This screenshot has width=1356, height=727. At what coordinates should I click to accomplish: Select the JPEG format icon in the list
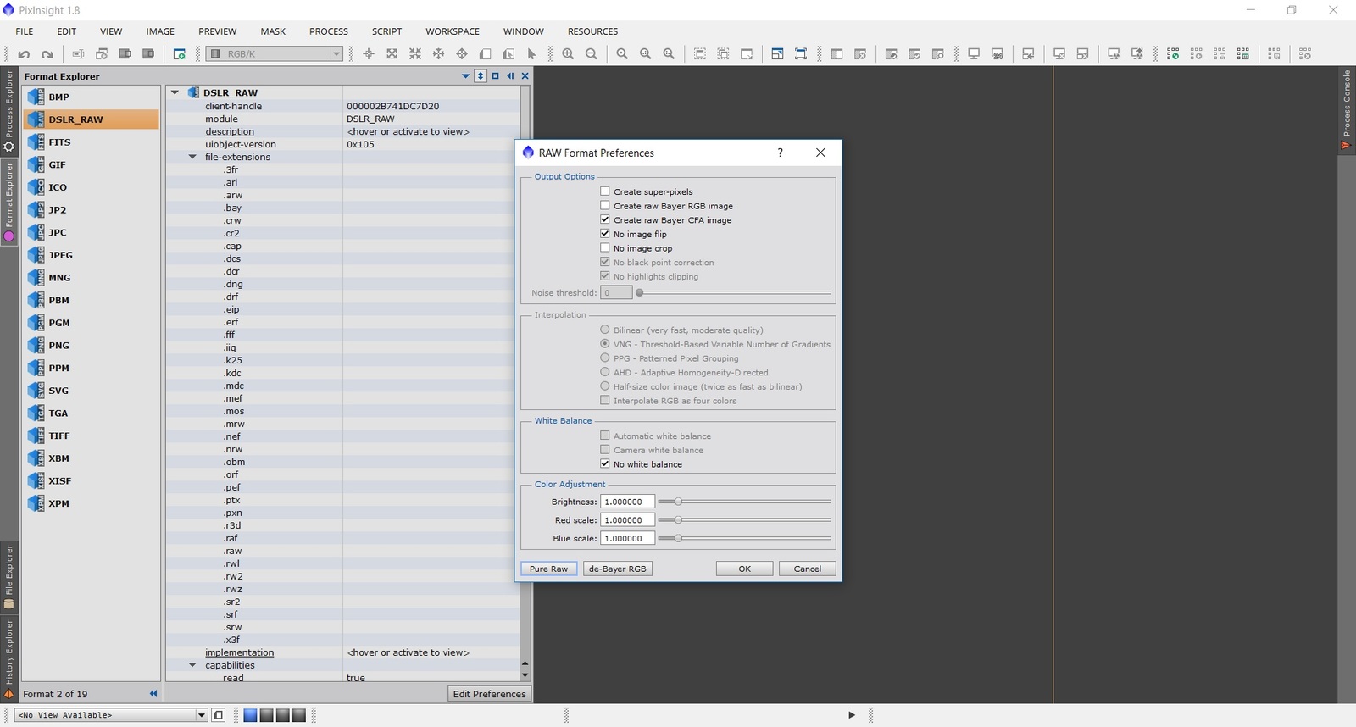(x=36, y=255)
